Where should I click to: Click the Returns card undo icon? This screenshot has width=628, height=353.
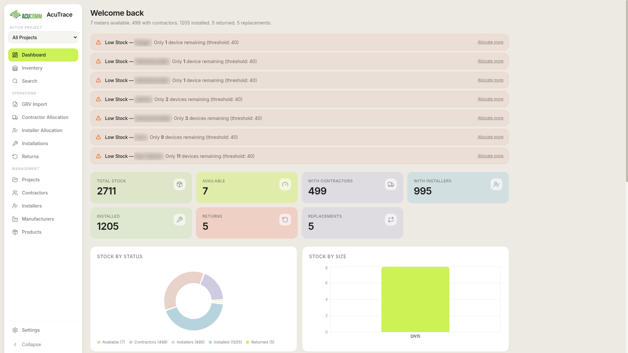285,220
